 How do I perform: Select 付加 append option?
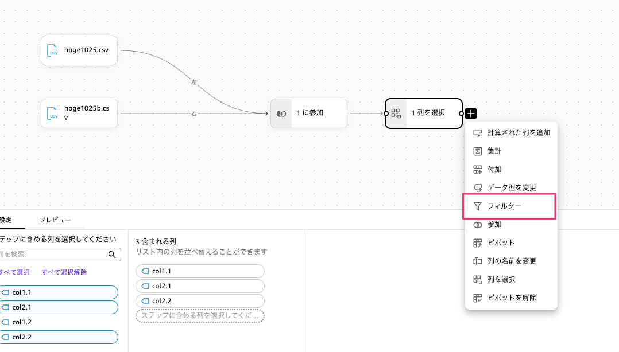pyautogui.click(x=494, y=170)
